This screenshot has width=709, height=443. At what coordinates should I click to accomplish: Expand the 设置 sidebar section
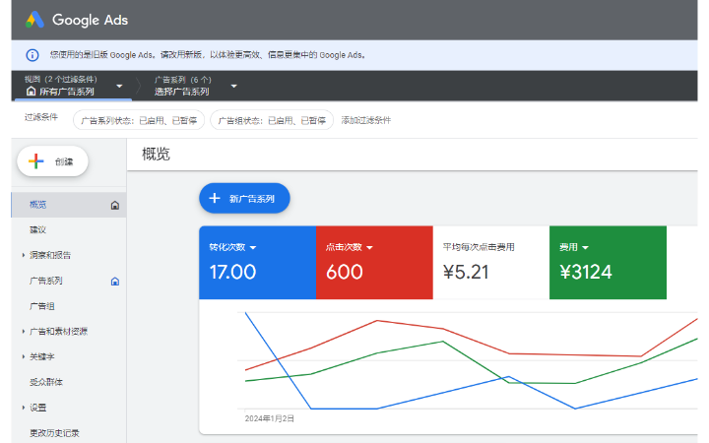coord(23,408)
